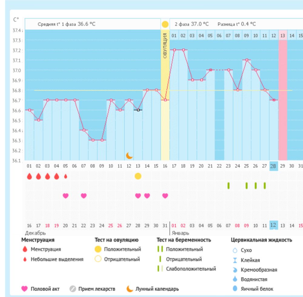Click the crescent moon icon on day 12
This screenshot has width=303, height=297.
coord(129,156)
